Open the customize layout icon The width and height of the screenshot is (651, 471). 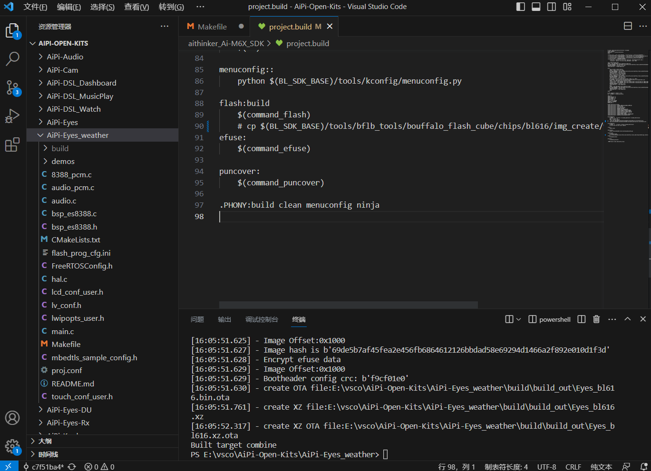(x=567, y=7)
